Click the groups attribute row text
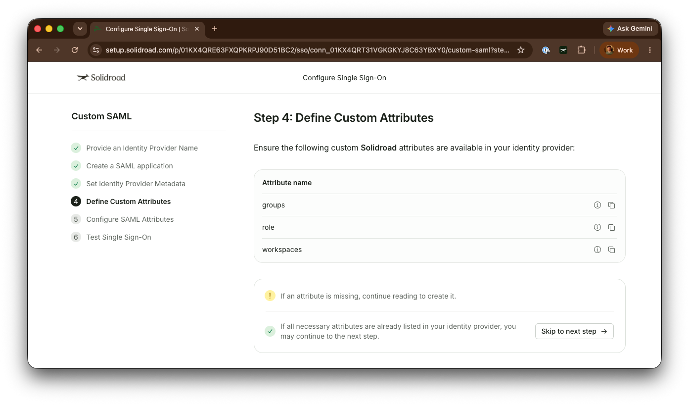The width and height of the screenshot is (689, 405). (x=274, y=205)
